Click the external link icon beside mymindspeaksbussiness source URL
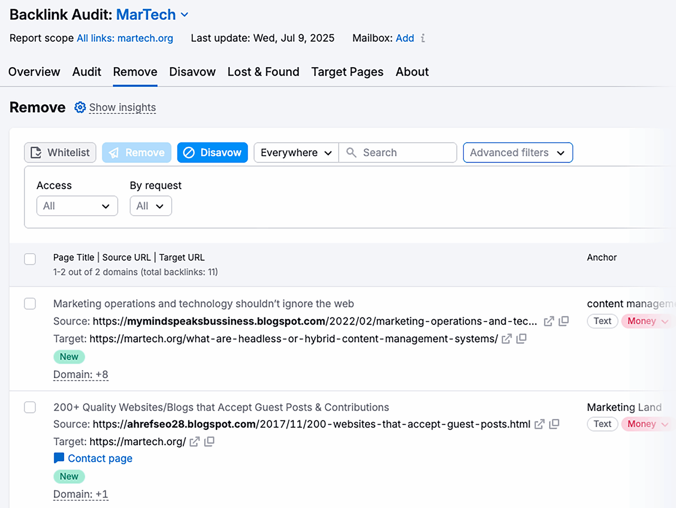 [x=549, y=321]
